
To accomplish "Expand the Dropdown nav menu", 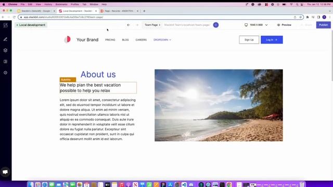I will tap(162, 40).
